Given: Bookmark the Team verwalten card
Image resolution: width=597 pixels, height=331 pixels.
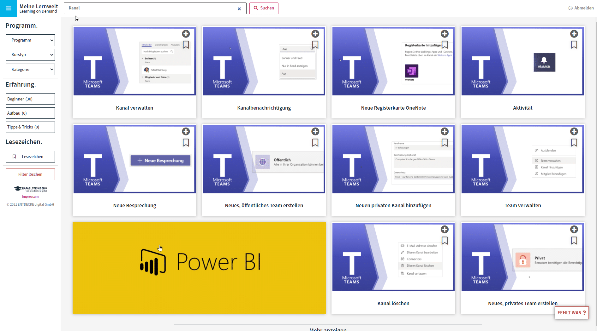Looking at the screenshot, I should pos(574,143).
